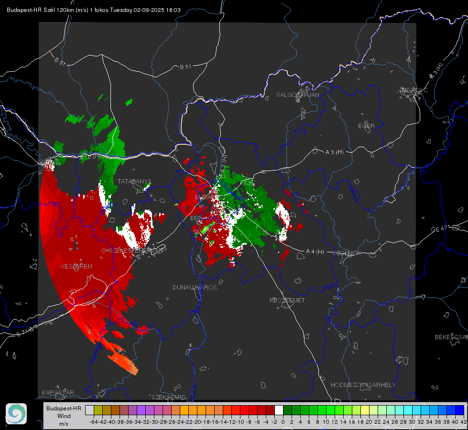Viewport: 468px width, 430px height.
Task: Click the swirl weather service logo
Action: [x=16, y=414]
